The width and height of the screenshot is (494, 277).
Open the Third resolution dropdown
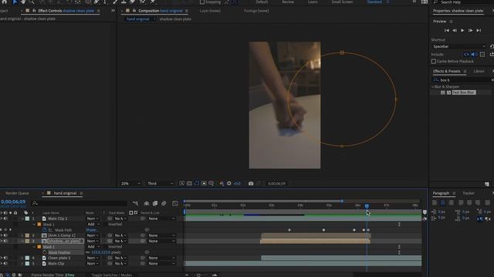click(161, 183)
